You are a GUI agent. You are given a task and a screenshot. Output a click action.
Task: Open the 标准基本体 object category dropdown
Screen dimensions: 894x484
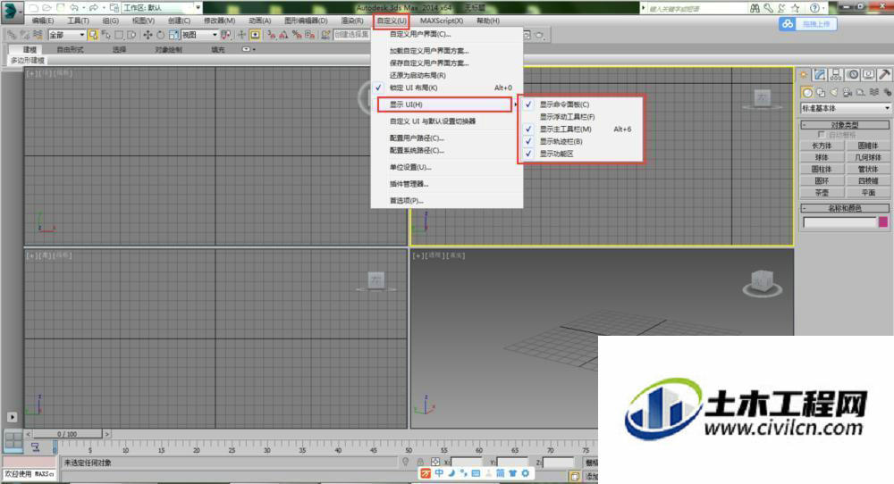(x=846, y=108)
